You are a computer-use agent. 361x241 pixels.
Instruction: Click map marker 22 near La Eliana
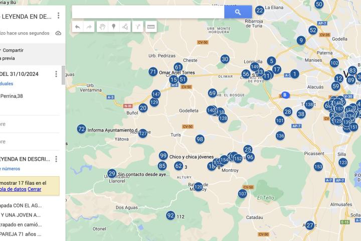pos(260,11)
